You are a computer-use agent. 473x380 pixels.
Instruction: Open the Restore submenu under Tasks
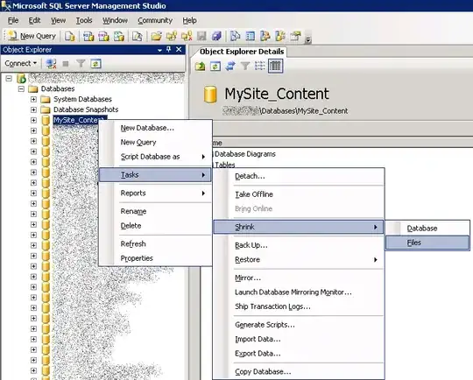[299, 260]
